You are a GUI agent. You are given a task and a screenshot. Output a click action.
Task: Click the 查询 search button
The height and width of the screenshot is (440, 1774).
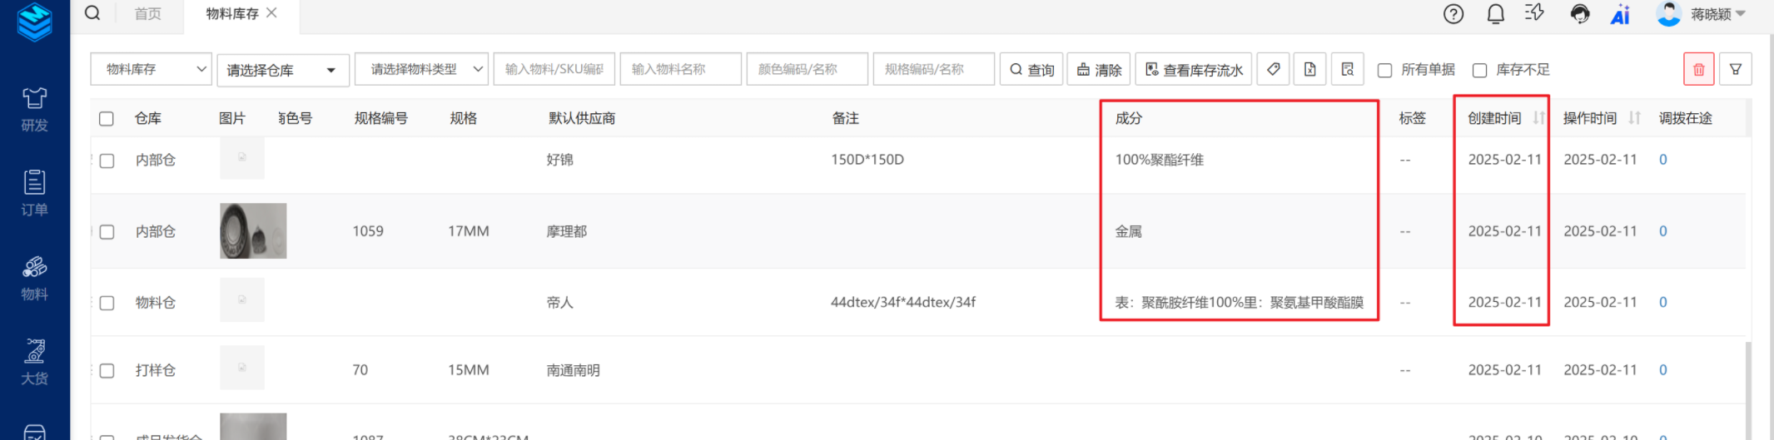1031,70
